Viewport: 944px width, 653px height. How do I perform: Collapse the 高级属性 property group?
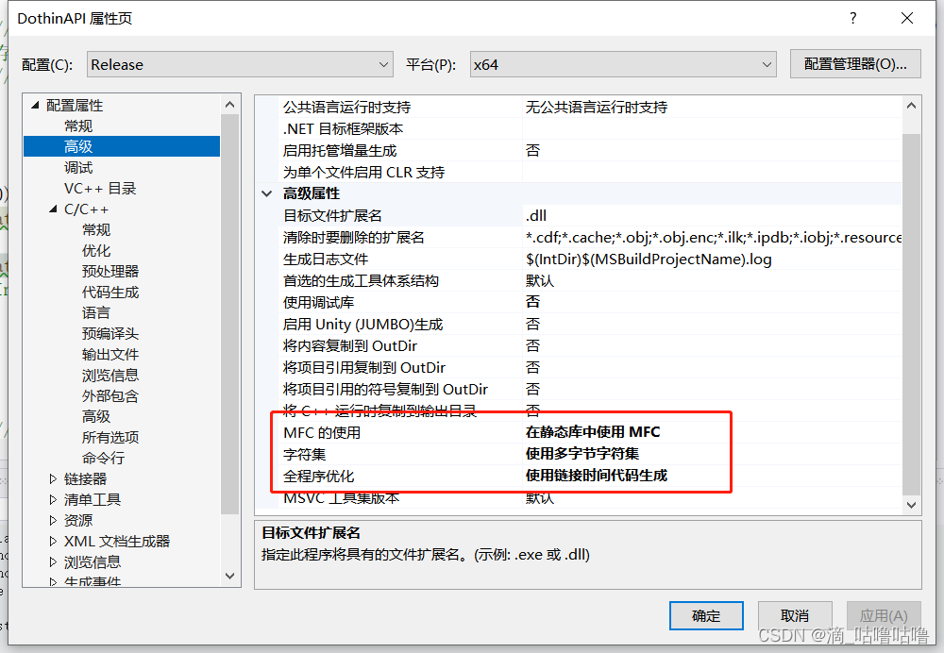point(267,193)
